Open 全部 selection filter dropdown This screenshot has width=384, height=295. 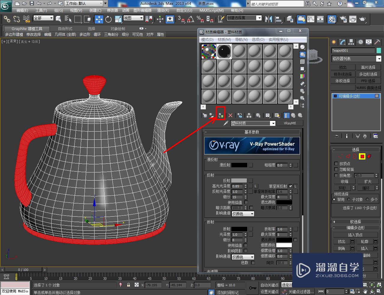[43, 18]
